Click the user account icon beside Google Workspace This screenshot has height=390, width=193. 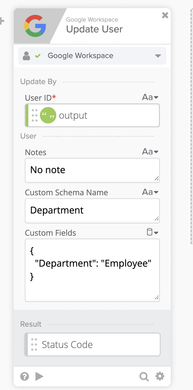point(26,56)
